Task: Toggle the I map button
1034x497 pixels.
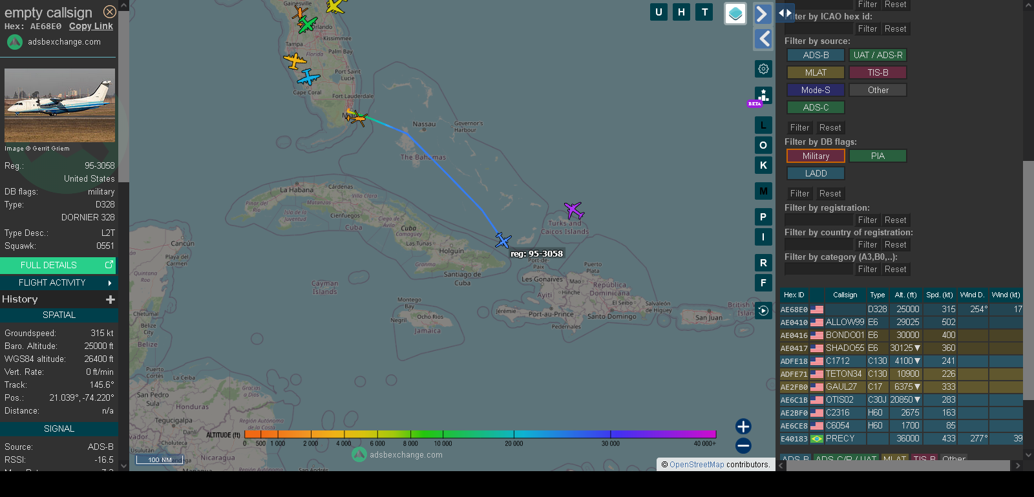Action: click(x=763, y=237)
